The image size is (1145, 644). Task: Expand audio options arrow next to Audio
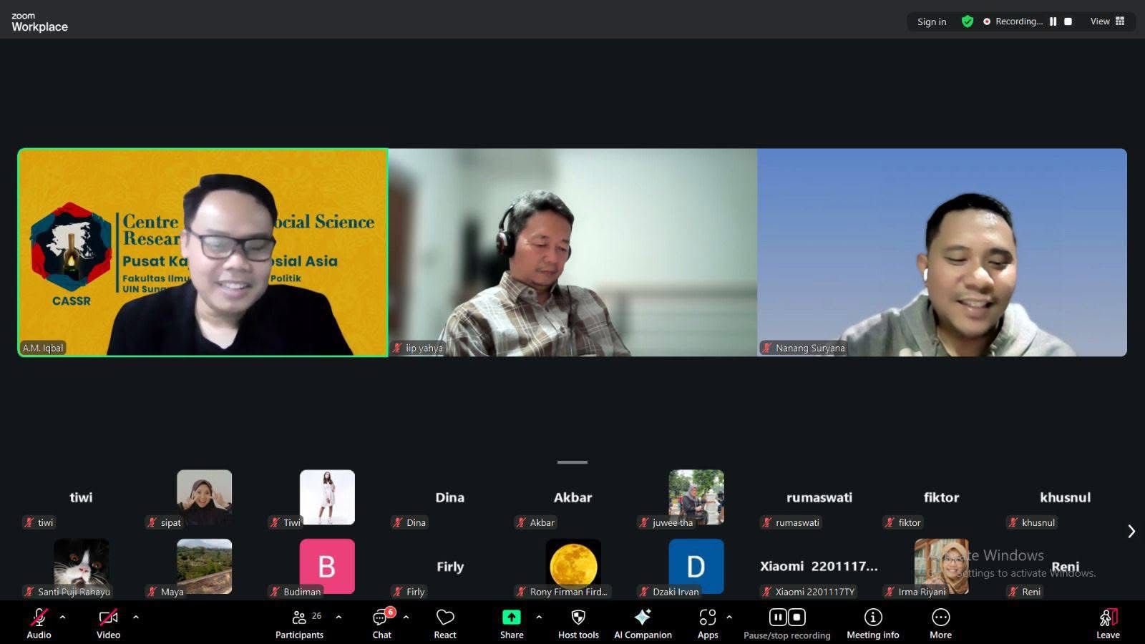click(63, 617)
